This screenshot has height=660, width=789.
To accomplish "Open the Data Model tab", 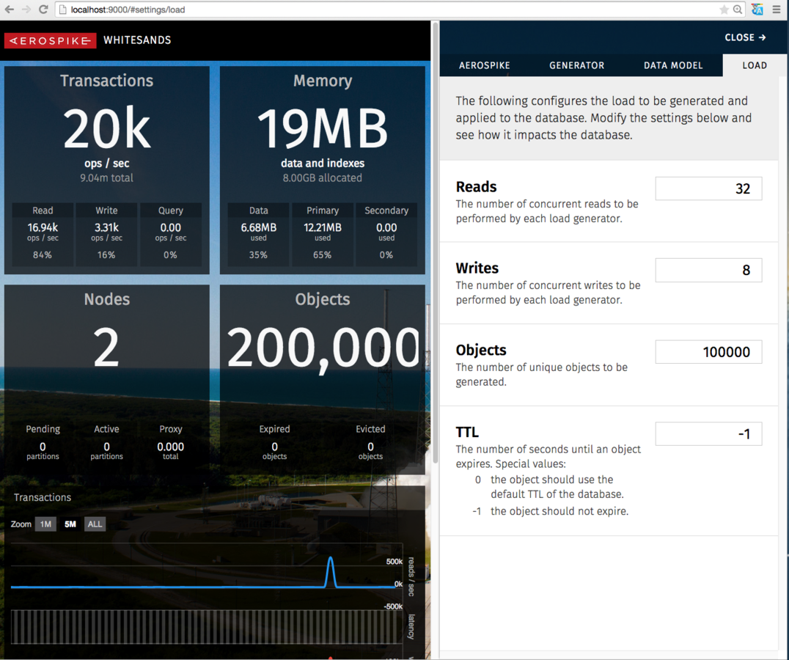I will tap(672, 65).
